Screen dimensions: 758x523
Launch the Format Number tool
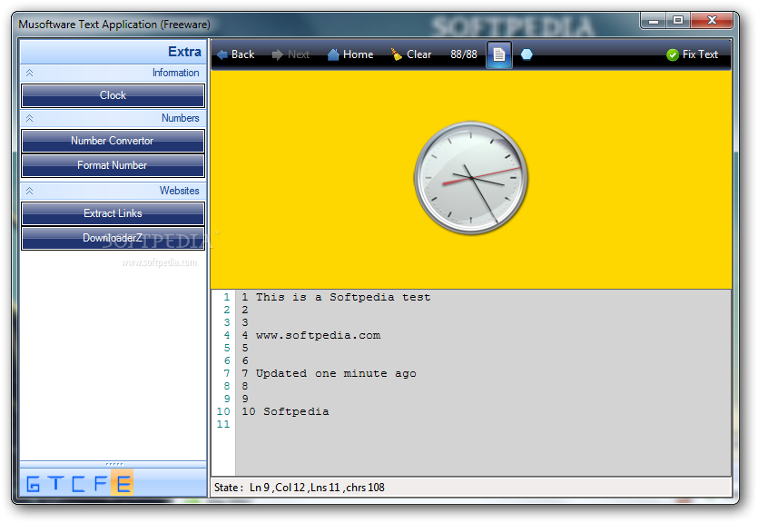tap(113, 165)
